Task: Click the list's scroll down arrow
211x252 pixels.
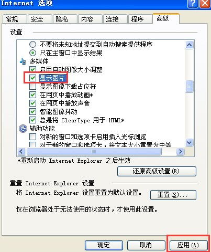Action: tap(190, 142)
